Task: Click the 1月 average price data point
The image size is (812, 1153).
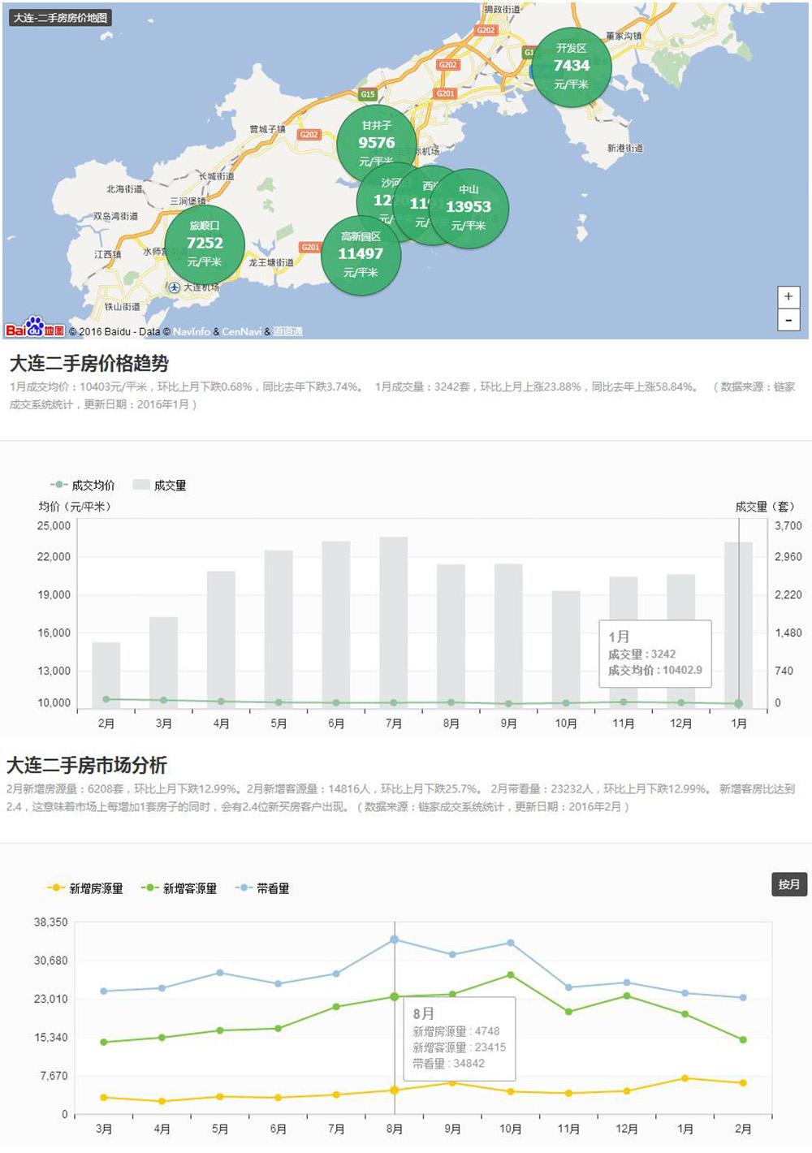Action: pyautogui.click(x=738, y=704)
